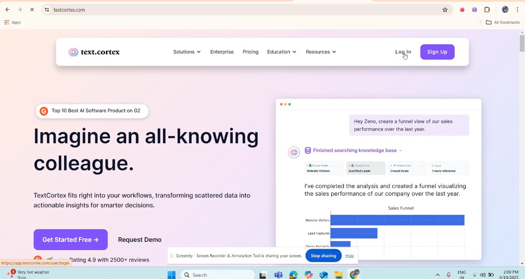Click the page vertical scrollbar thumb

tap(522, 43)
